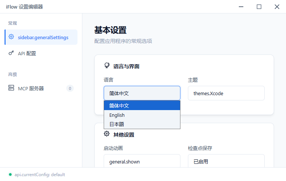Screen dimensions: 286x181
Task: Pick the highlighted 简体中文 option
Action: pos(142,106)
